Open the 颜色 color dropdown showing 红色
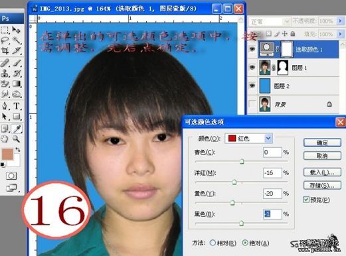Screen dimensions: 346x256 [248, 139]
